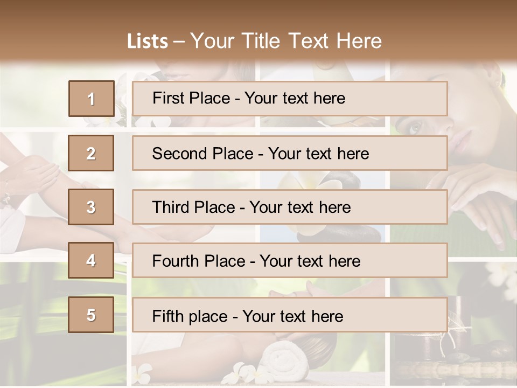
Task: Click the Fifth place text bar
Action: click(x=290, y=315)
